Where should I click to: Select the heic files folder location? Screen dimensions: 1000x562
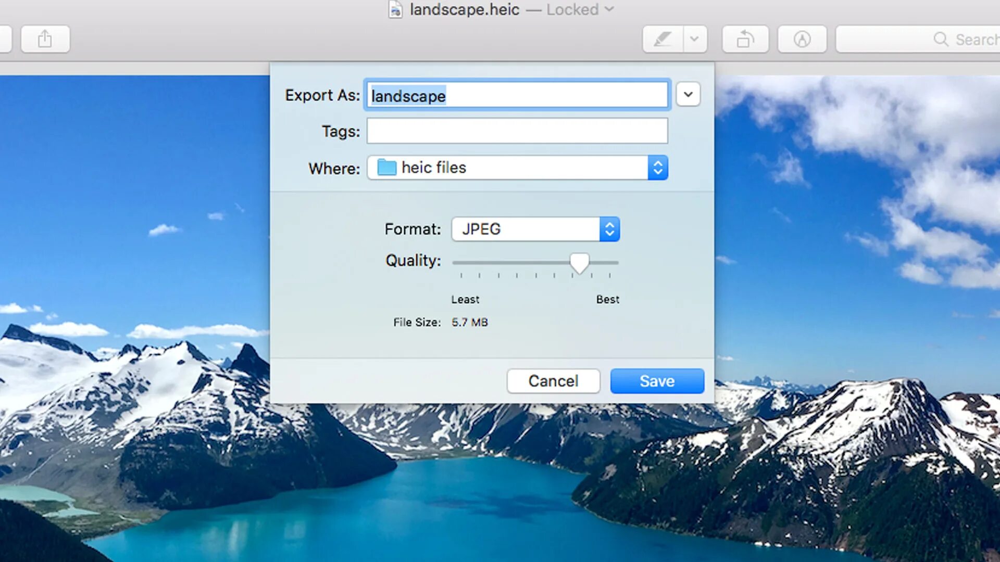[517, 168]
